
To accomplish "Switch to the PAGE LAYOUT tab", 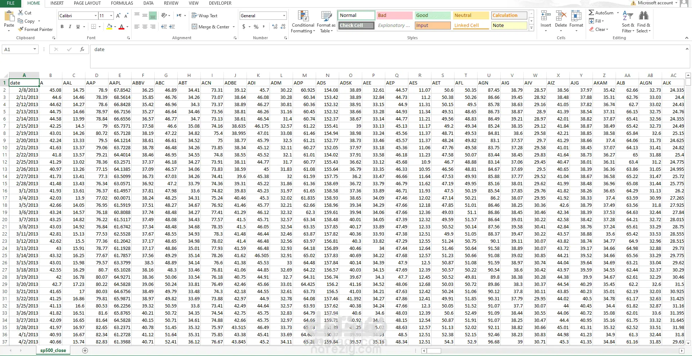I will (x=87, y=3).
